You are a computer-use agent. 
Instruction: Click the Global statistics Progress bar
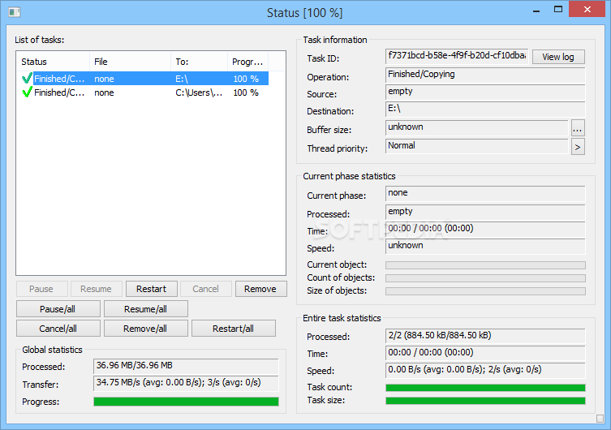pos(186,402)
